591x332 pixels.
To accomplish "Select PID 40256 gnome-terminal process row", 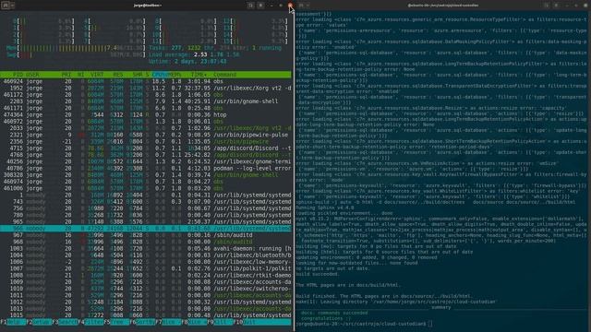I will pyautogui.click(x=146, y=161).
